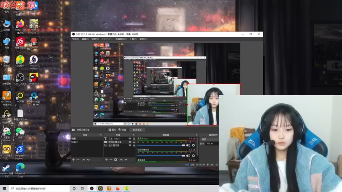Open Task View on the taskbar

[x=83, y=188]
